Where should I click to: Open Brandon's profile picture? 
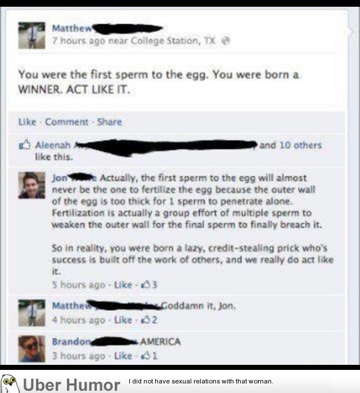point(32,349)
